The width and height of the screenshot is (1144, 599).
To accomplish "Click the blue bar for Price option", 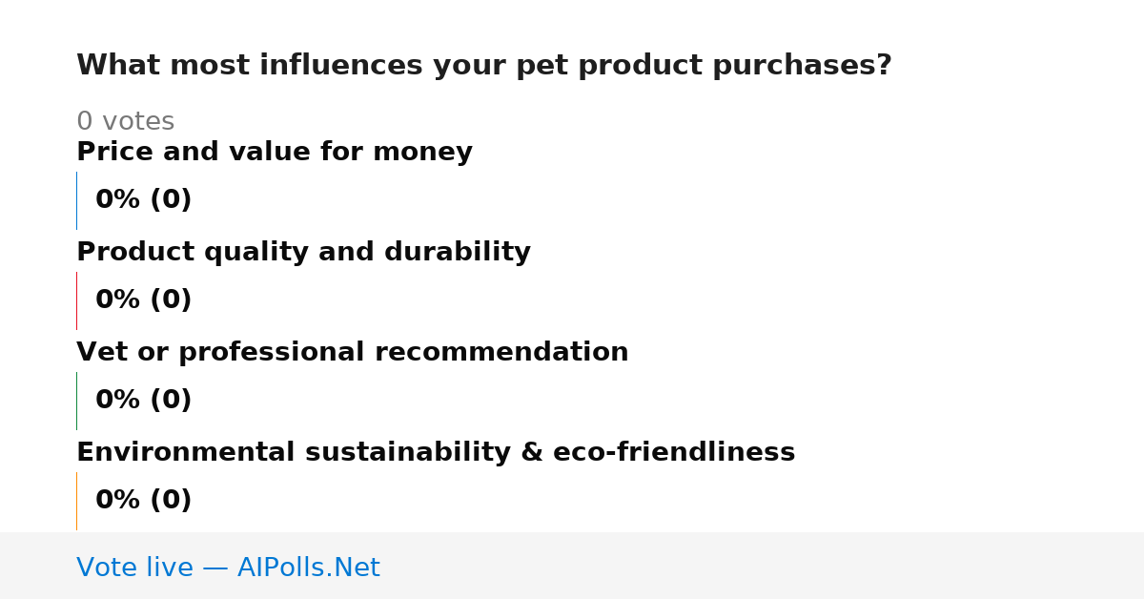I will point(76,200).
